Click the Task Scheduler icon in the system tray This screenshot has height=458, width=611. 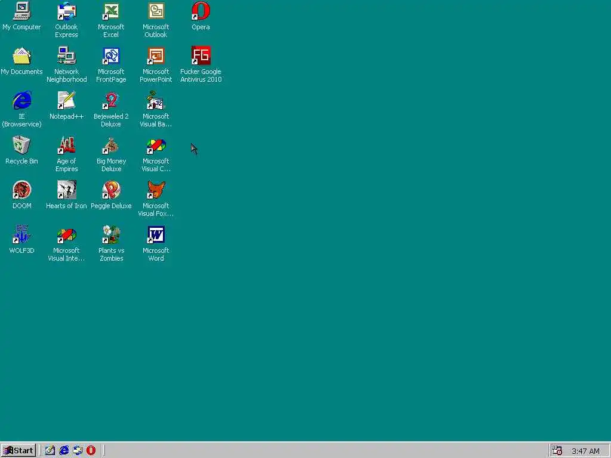[557, 451]
